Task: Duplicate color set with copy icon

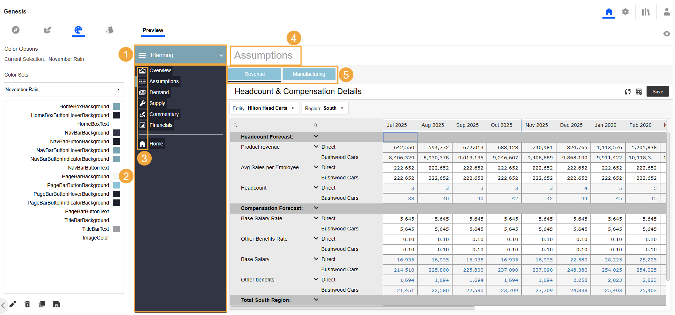Action: click(42, 304)
